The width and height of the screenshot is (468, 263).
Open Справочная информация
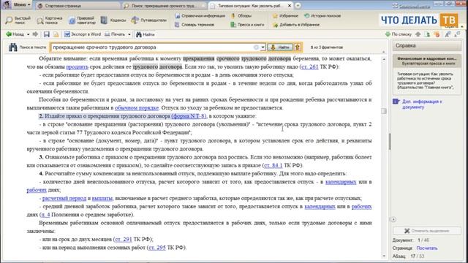pos(200,16)
